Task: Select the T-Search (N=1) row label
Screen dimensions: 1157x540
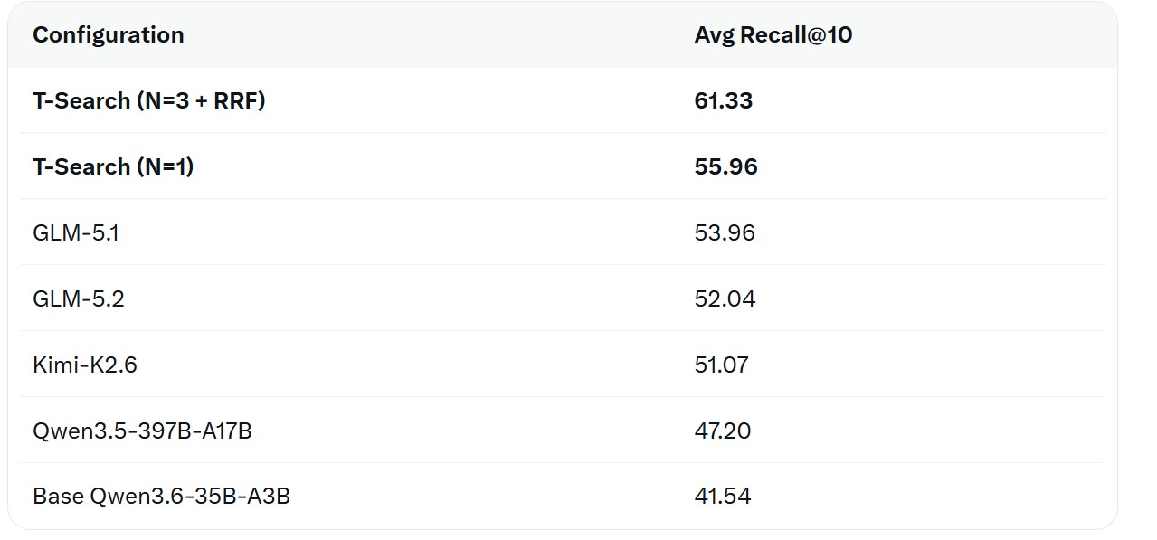Action: [113, 167]
